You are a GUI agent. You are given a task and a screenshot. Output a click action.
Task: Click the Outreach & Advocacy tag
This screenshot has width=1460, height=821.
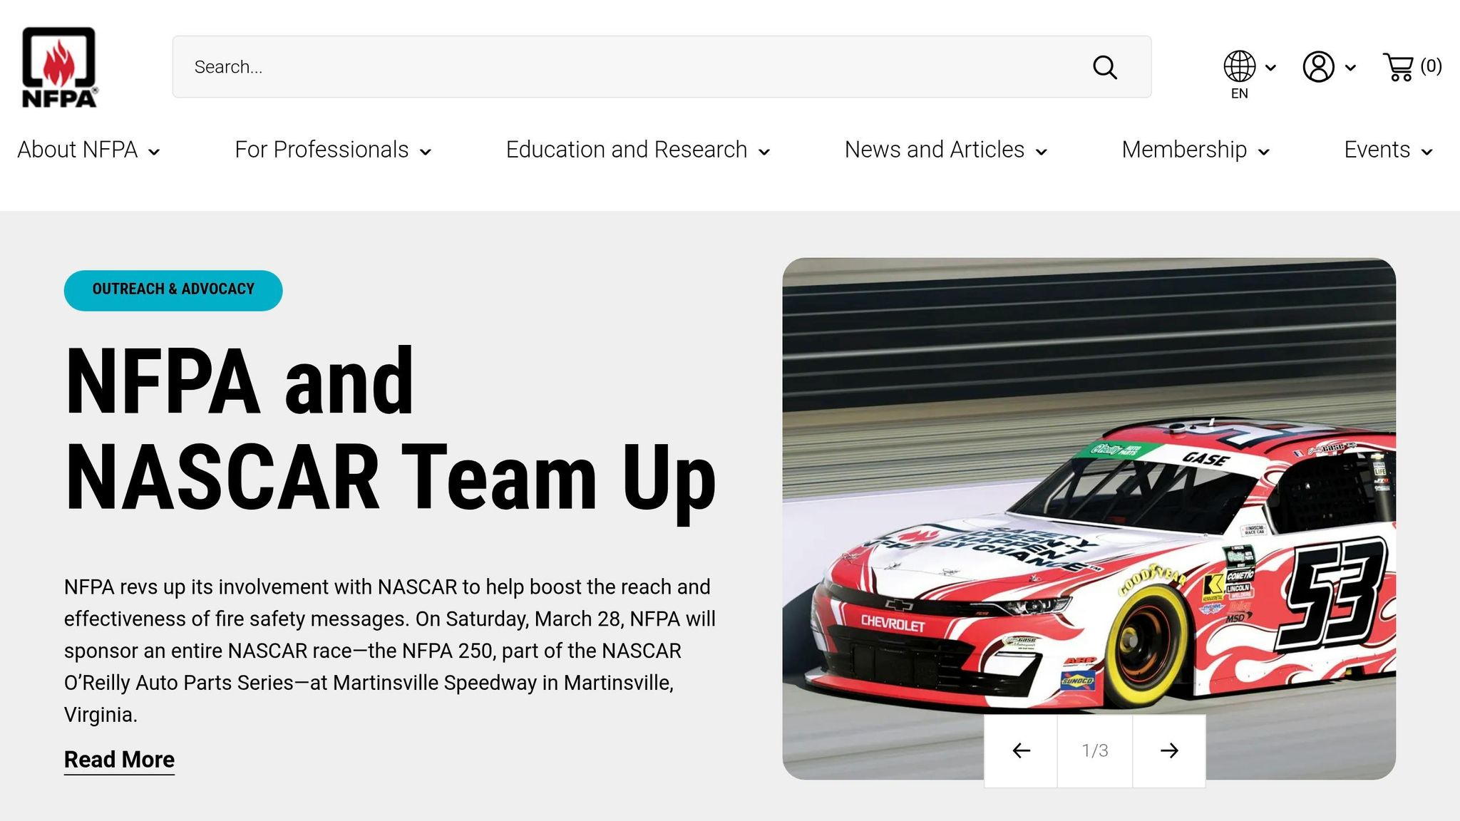tap(173, 290)
